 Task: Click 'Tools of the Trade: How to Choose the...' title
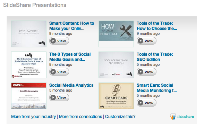157,26
